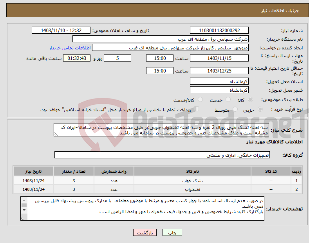Toggle the اسناد خزانه اسلامی payment checkbox
309x243 pixels.
[197, 109]
